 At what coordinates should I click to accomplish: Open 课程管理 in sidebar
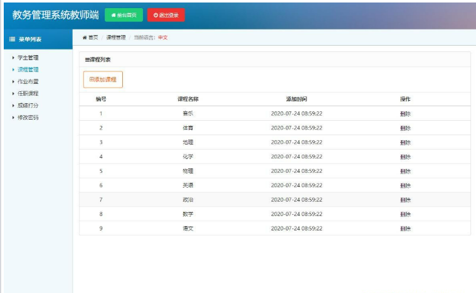tap(28, 69)
